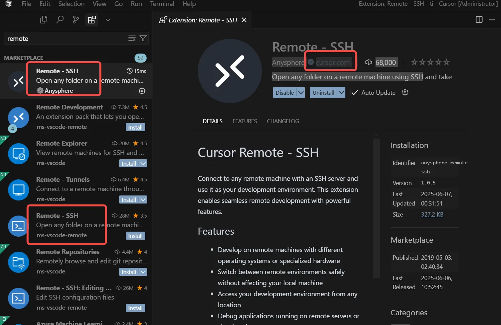Screen dimensions: 501x325
Task: Open Remote Repositories install options arrow
Action: [143, 272]
